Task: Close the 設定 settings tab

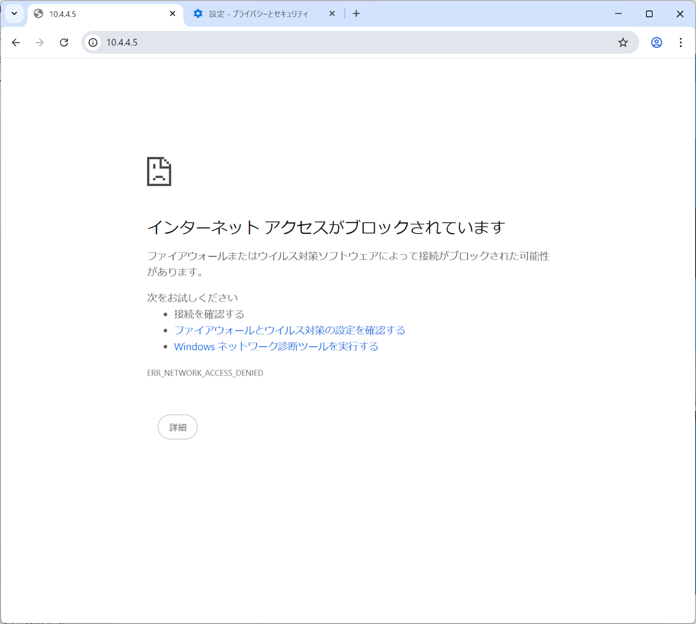Action: (332, 13)
